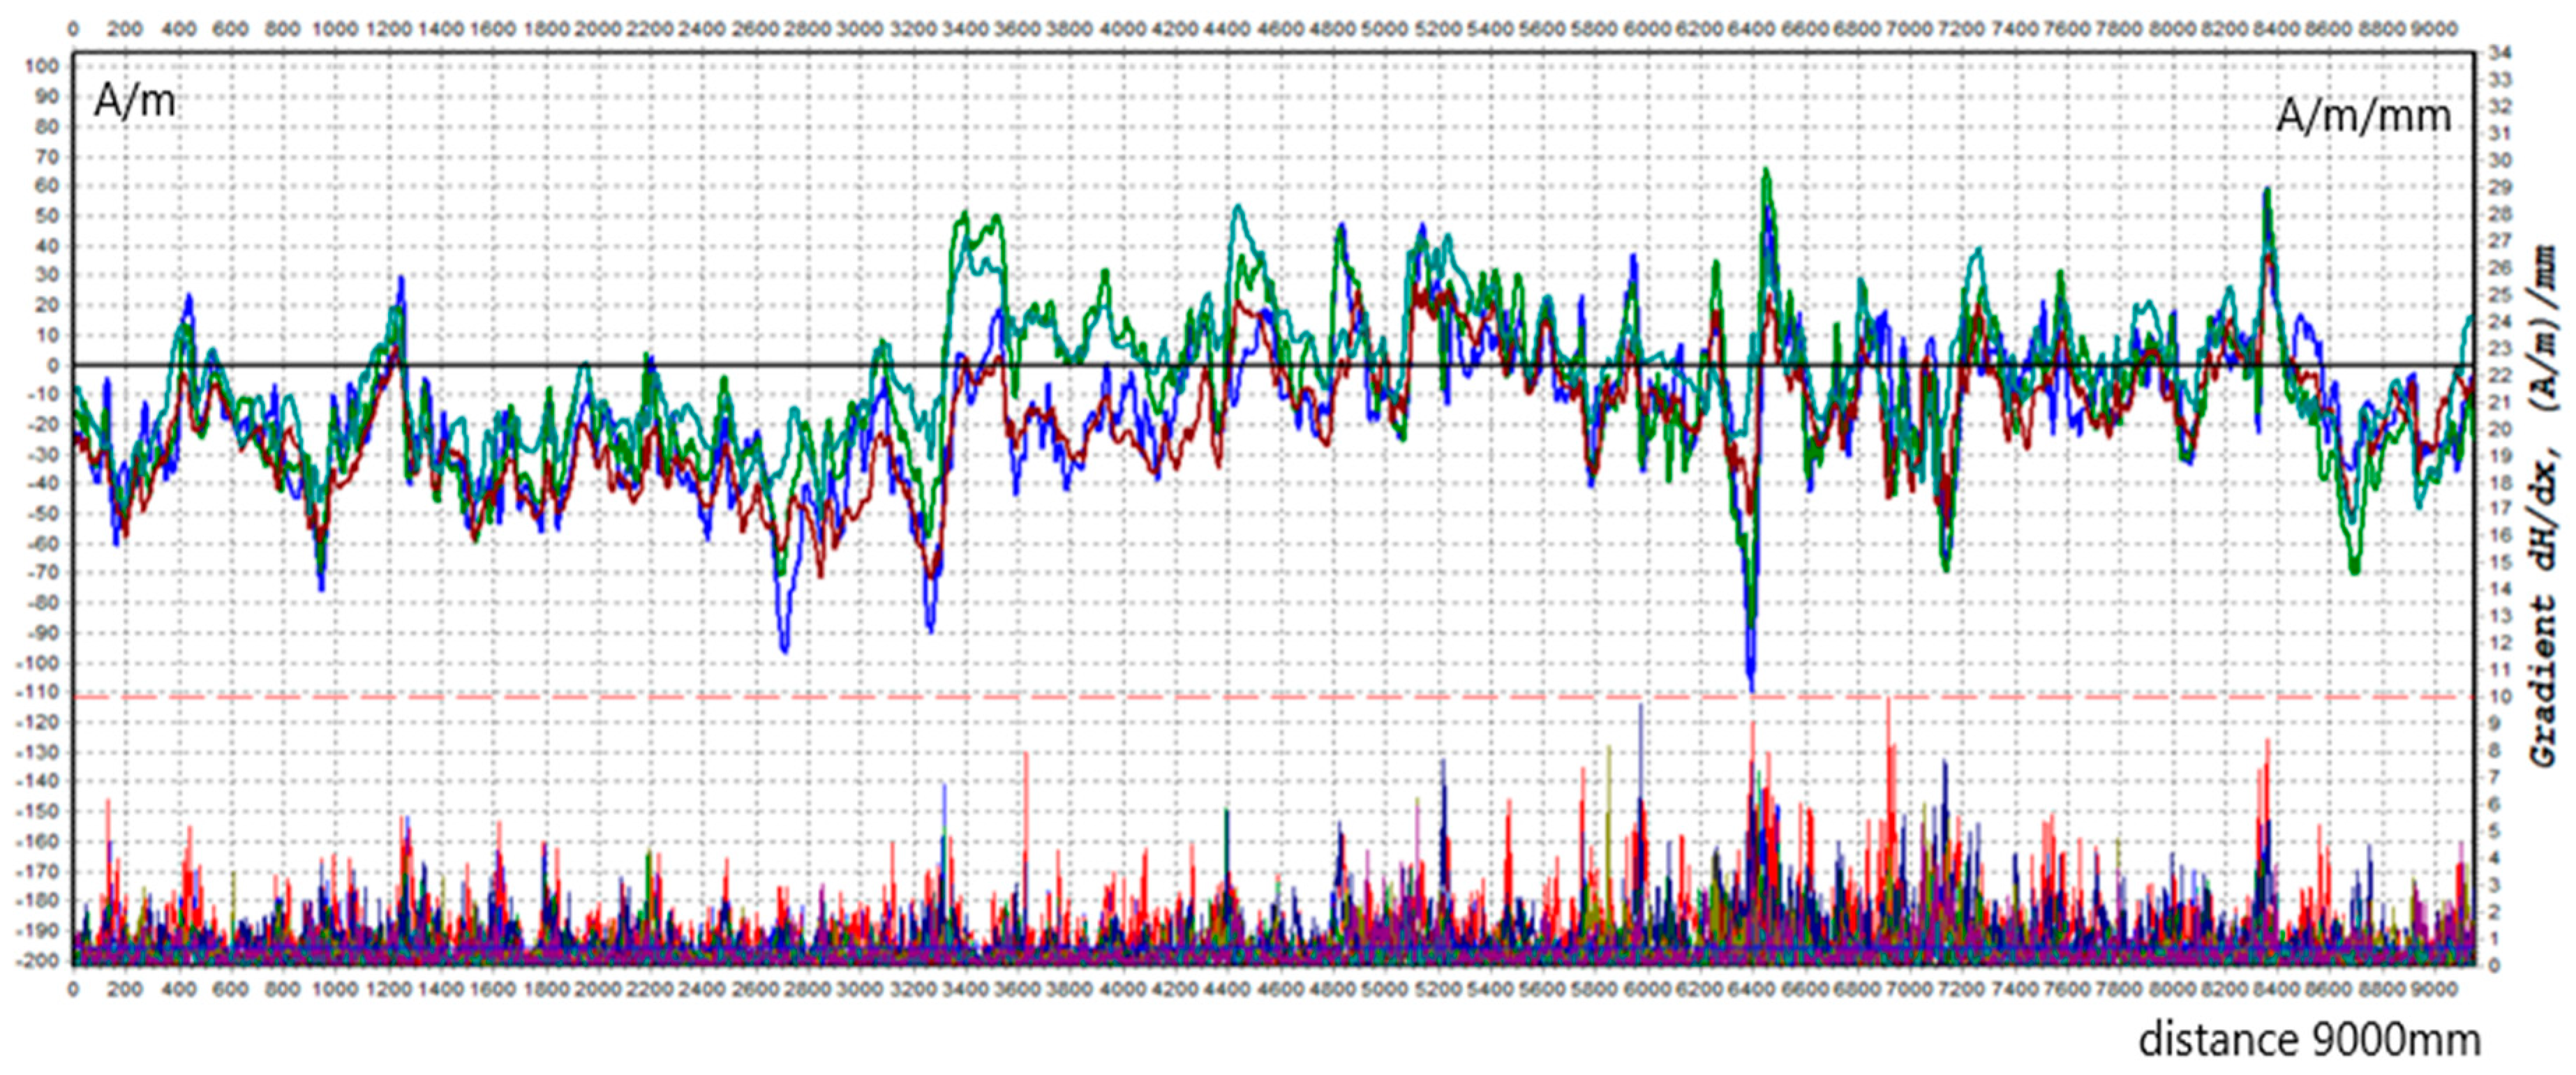Click the 5000 label on bottom axis
The width and height of the screenshot is (2576, 1075).
(x=1384, y=989)
